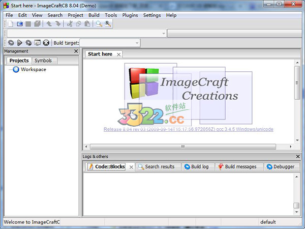The image size is (305, 229).
Task: Click the start page vertical scrollbar thumb
Action: [297, 83]
